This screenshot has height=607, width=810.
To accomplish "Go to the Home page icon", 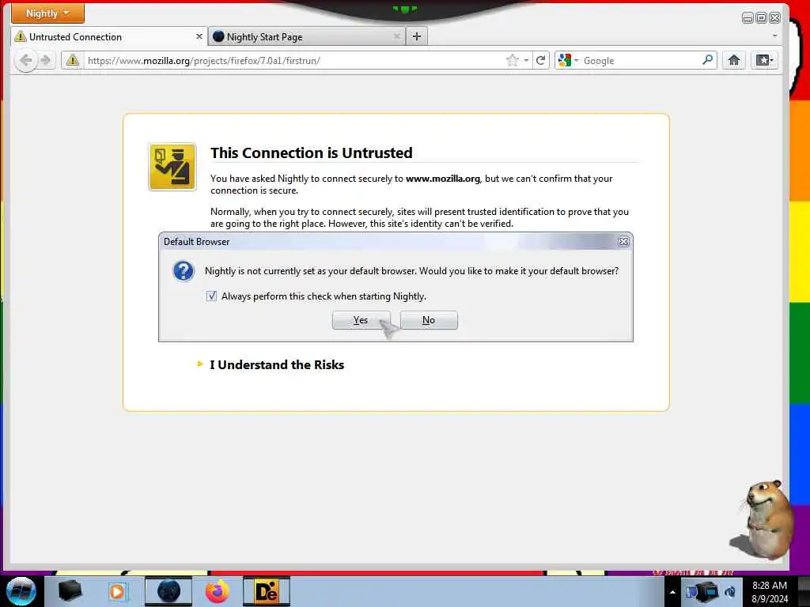I will 733,60.
